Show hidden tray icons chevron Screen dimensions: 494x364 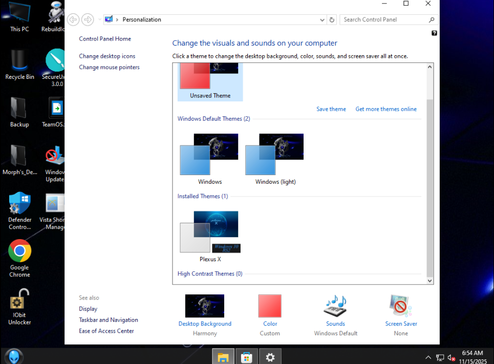(x=428, y=357)
